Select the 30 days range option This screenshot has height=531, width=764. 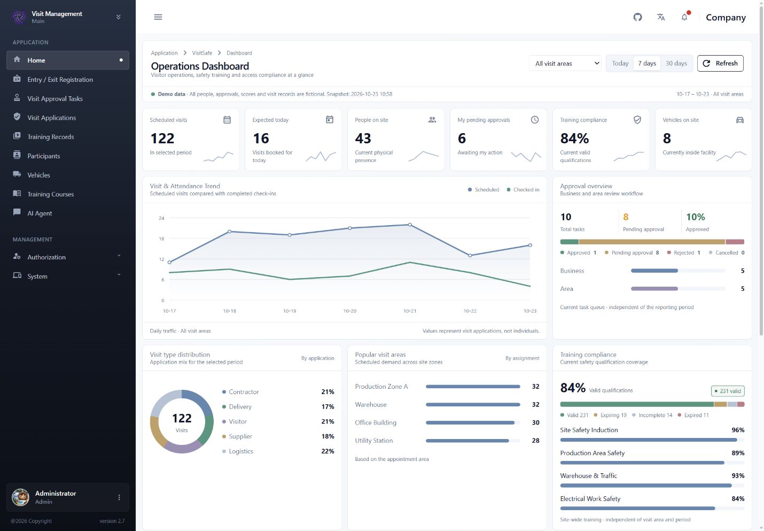click(676, 63)
